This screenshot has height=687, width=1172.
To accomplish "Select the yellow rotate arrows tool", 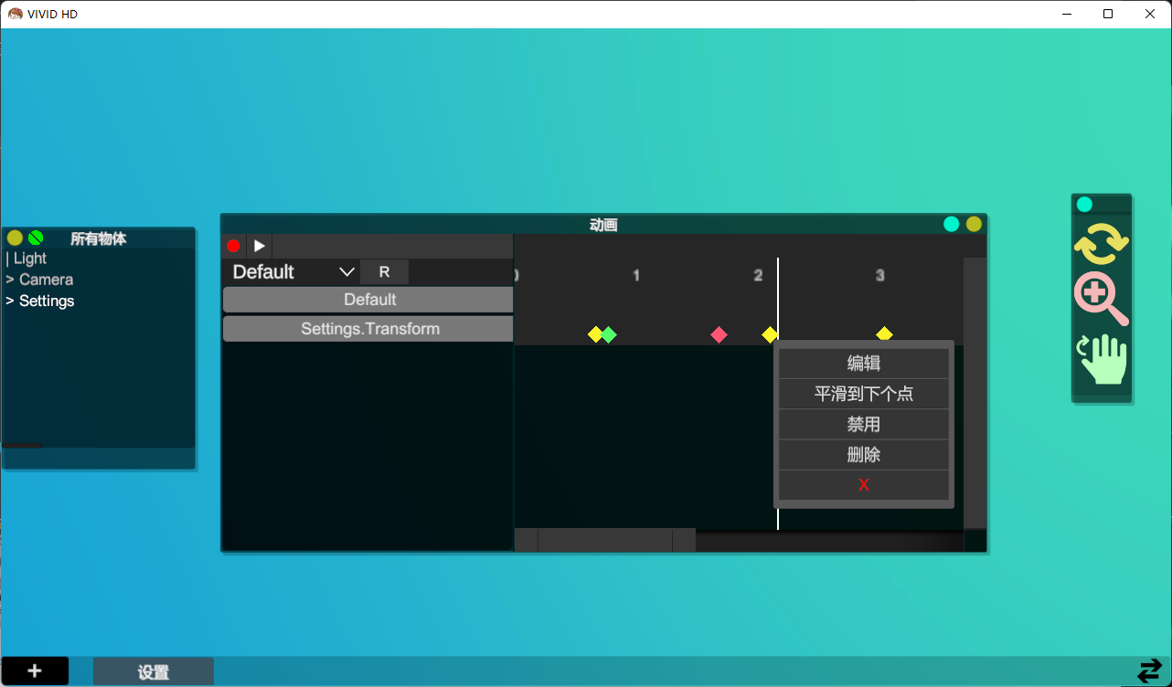I will [x=1102, y=244].
